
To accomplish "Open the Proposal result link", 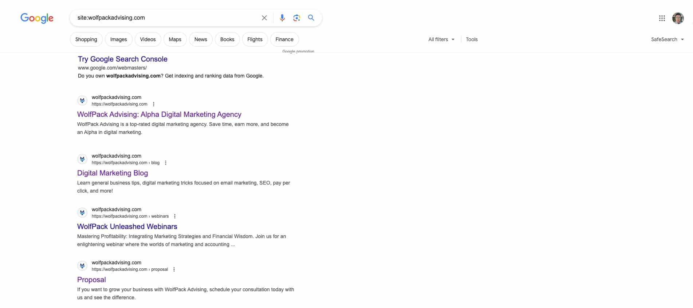I will [91, 280].
